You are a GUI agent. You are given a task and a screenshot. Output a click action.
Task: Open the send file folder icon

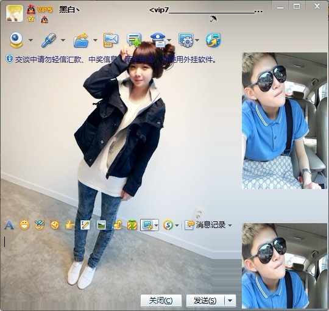pyautogui.click(x=81, y=40)
